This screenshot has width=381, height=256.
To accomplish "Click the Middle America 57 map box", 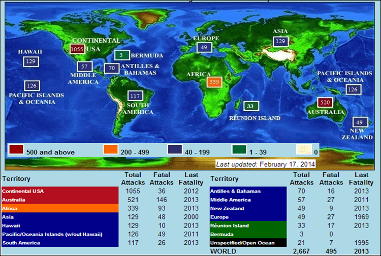I will [x=85, y=67].
